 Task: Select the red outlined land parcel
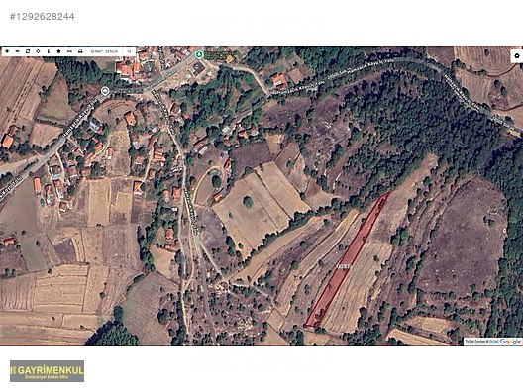[348, 261]
